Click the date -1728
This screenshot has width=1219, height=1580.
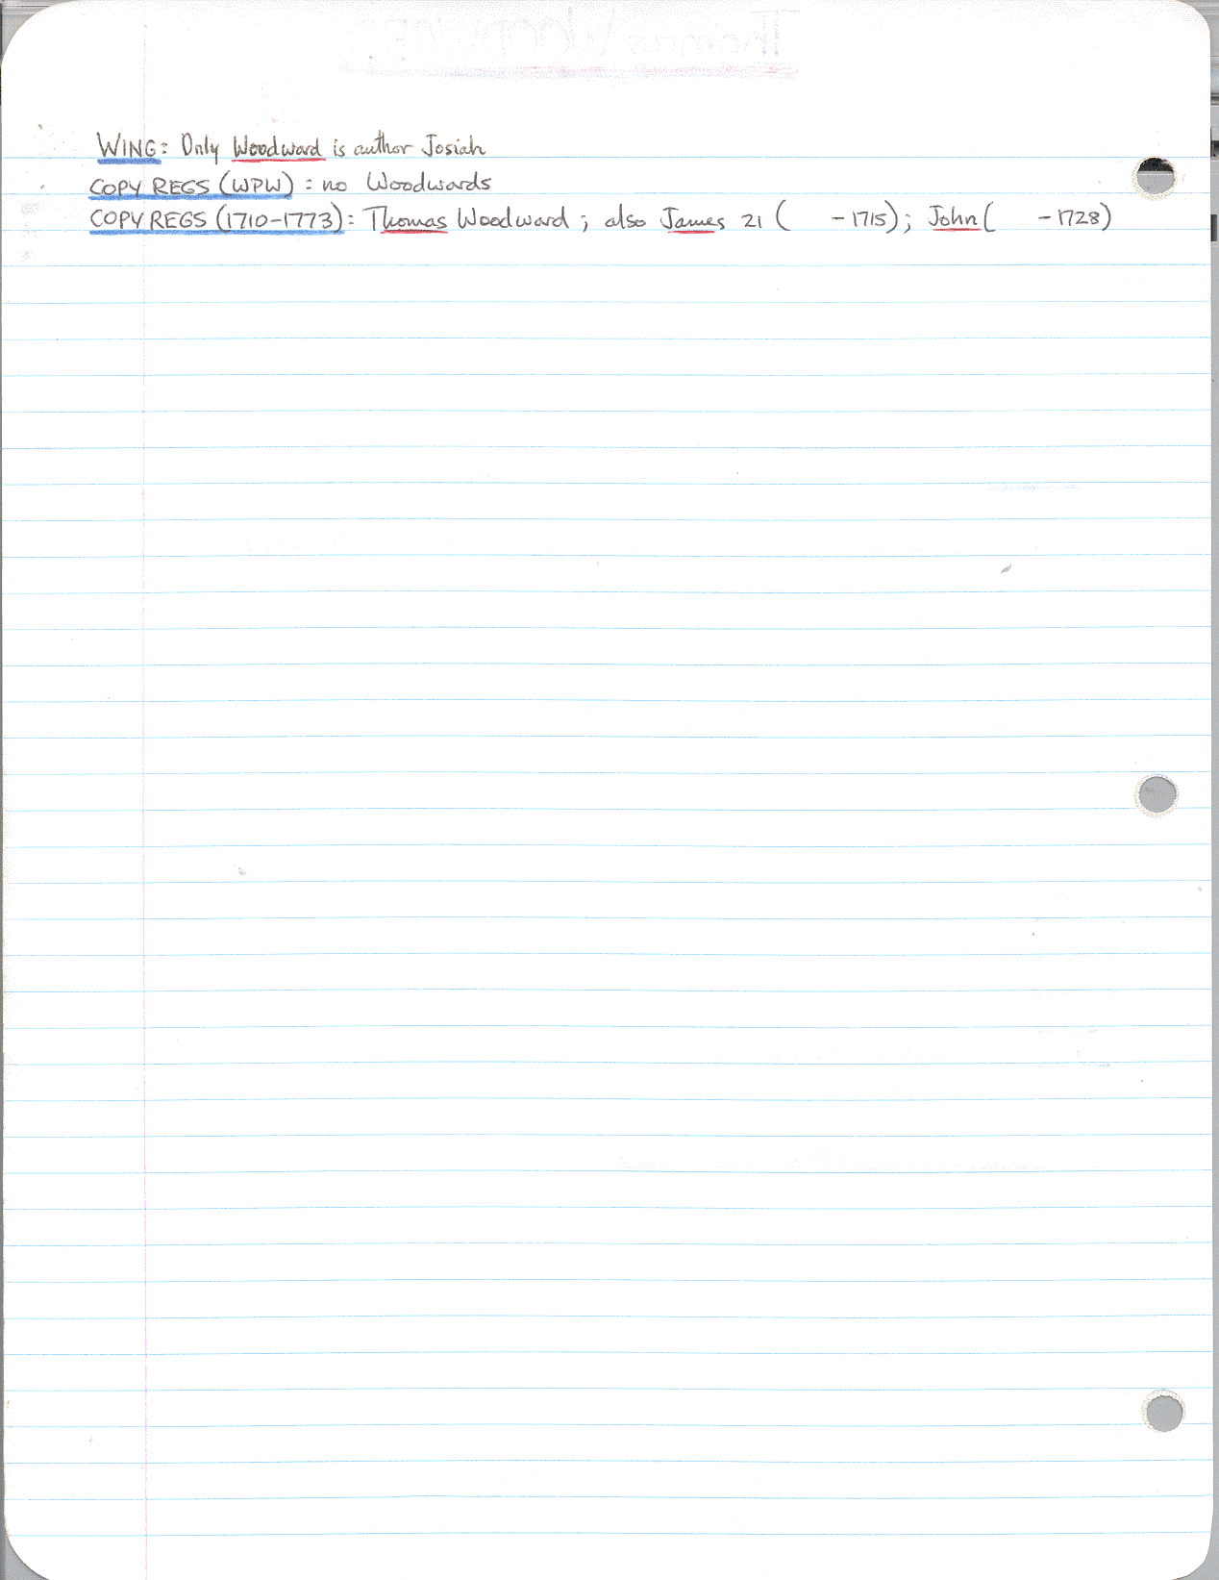1071,218
